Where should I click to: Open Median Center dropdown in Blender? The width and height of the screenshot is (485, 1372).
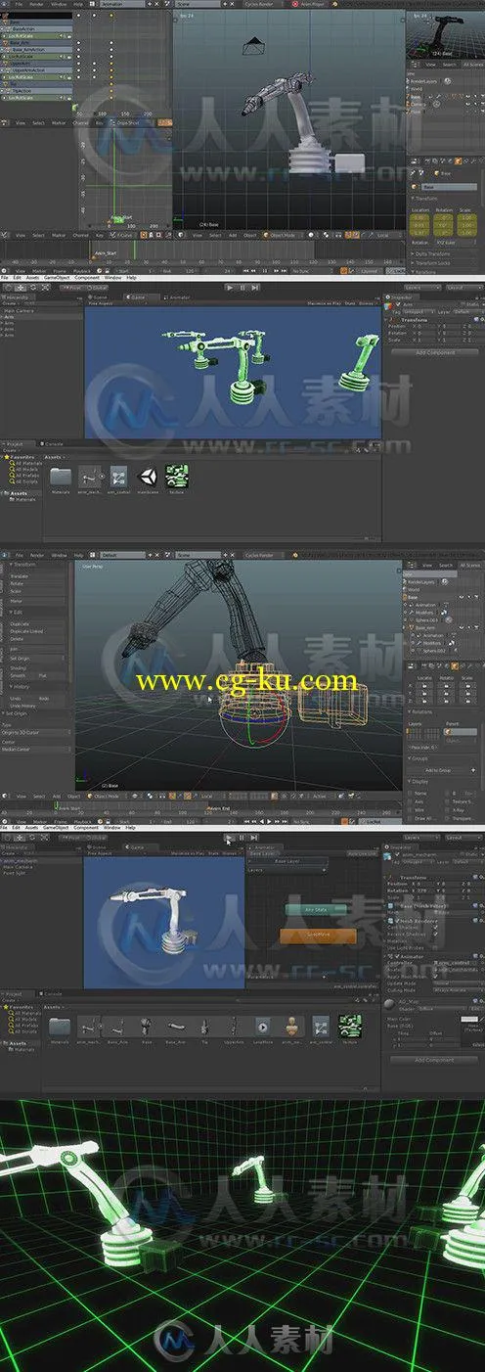[x=35, y=750]
